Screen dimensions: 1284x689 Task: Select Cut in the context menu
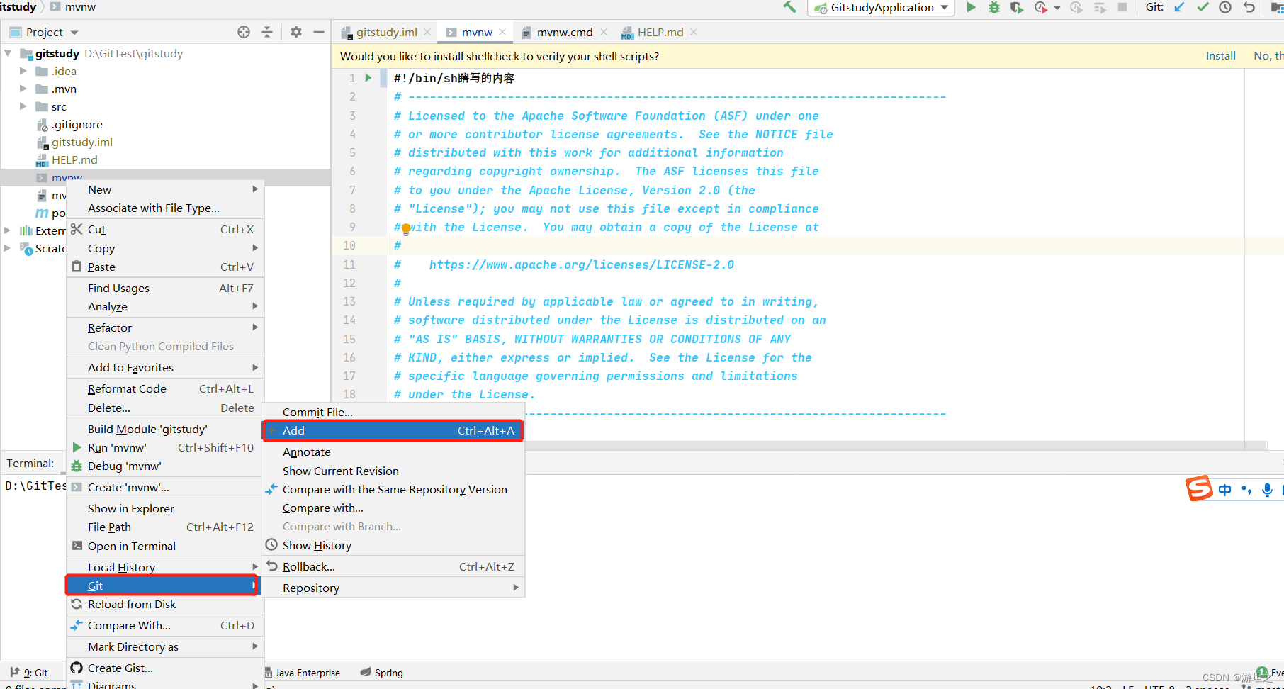pyautogui.click(x=165, y=230)
